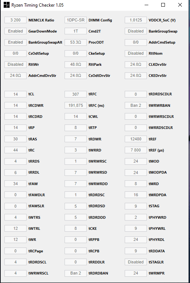
Task: Click the CkeSetup value field
Action: [x=76, y=53]
